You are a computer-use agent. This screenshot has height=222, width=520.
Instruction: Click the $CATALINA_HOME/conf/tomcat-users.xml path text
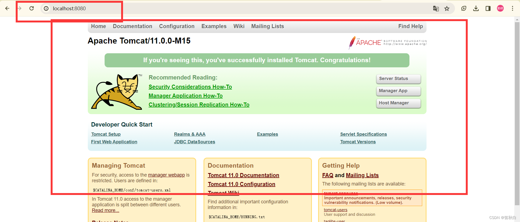click(x=132, y=190)
